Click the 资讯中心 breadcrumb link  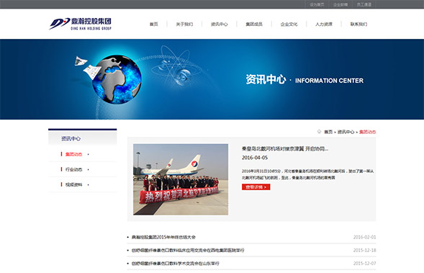click(346, 132)
